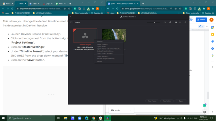Click the New Folder button

[167, 101]
